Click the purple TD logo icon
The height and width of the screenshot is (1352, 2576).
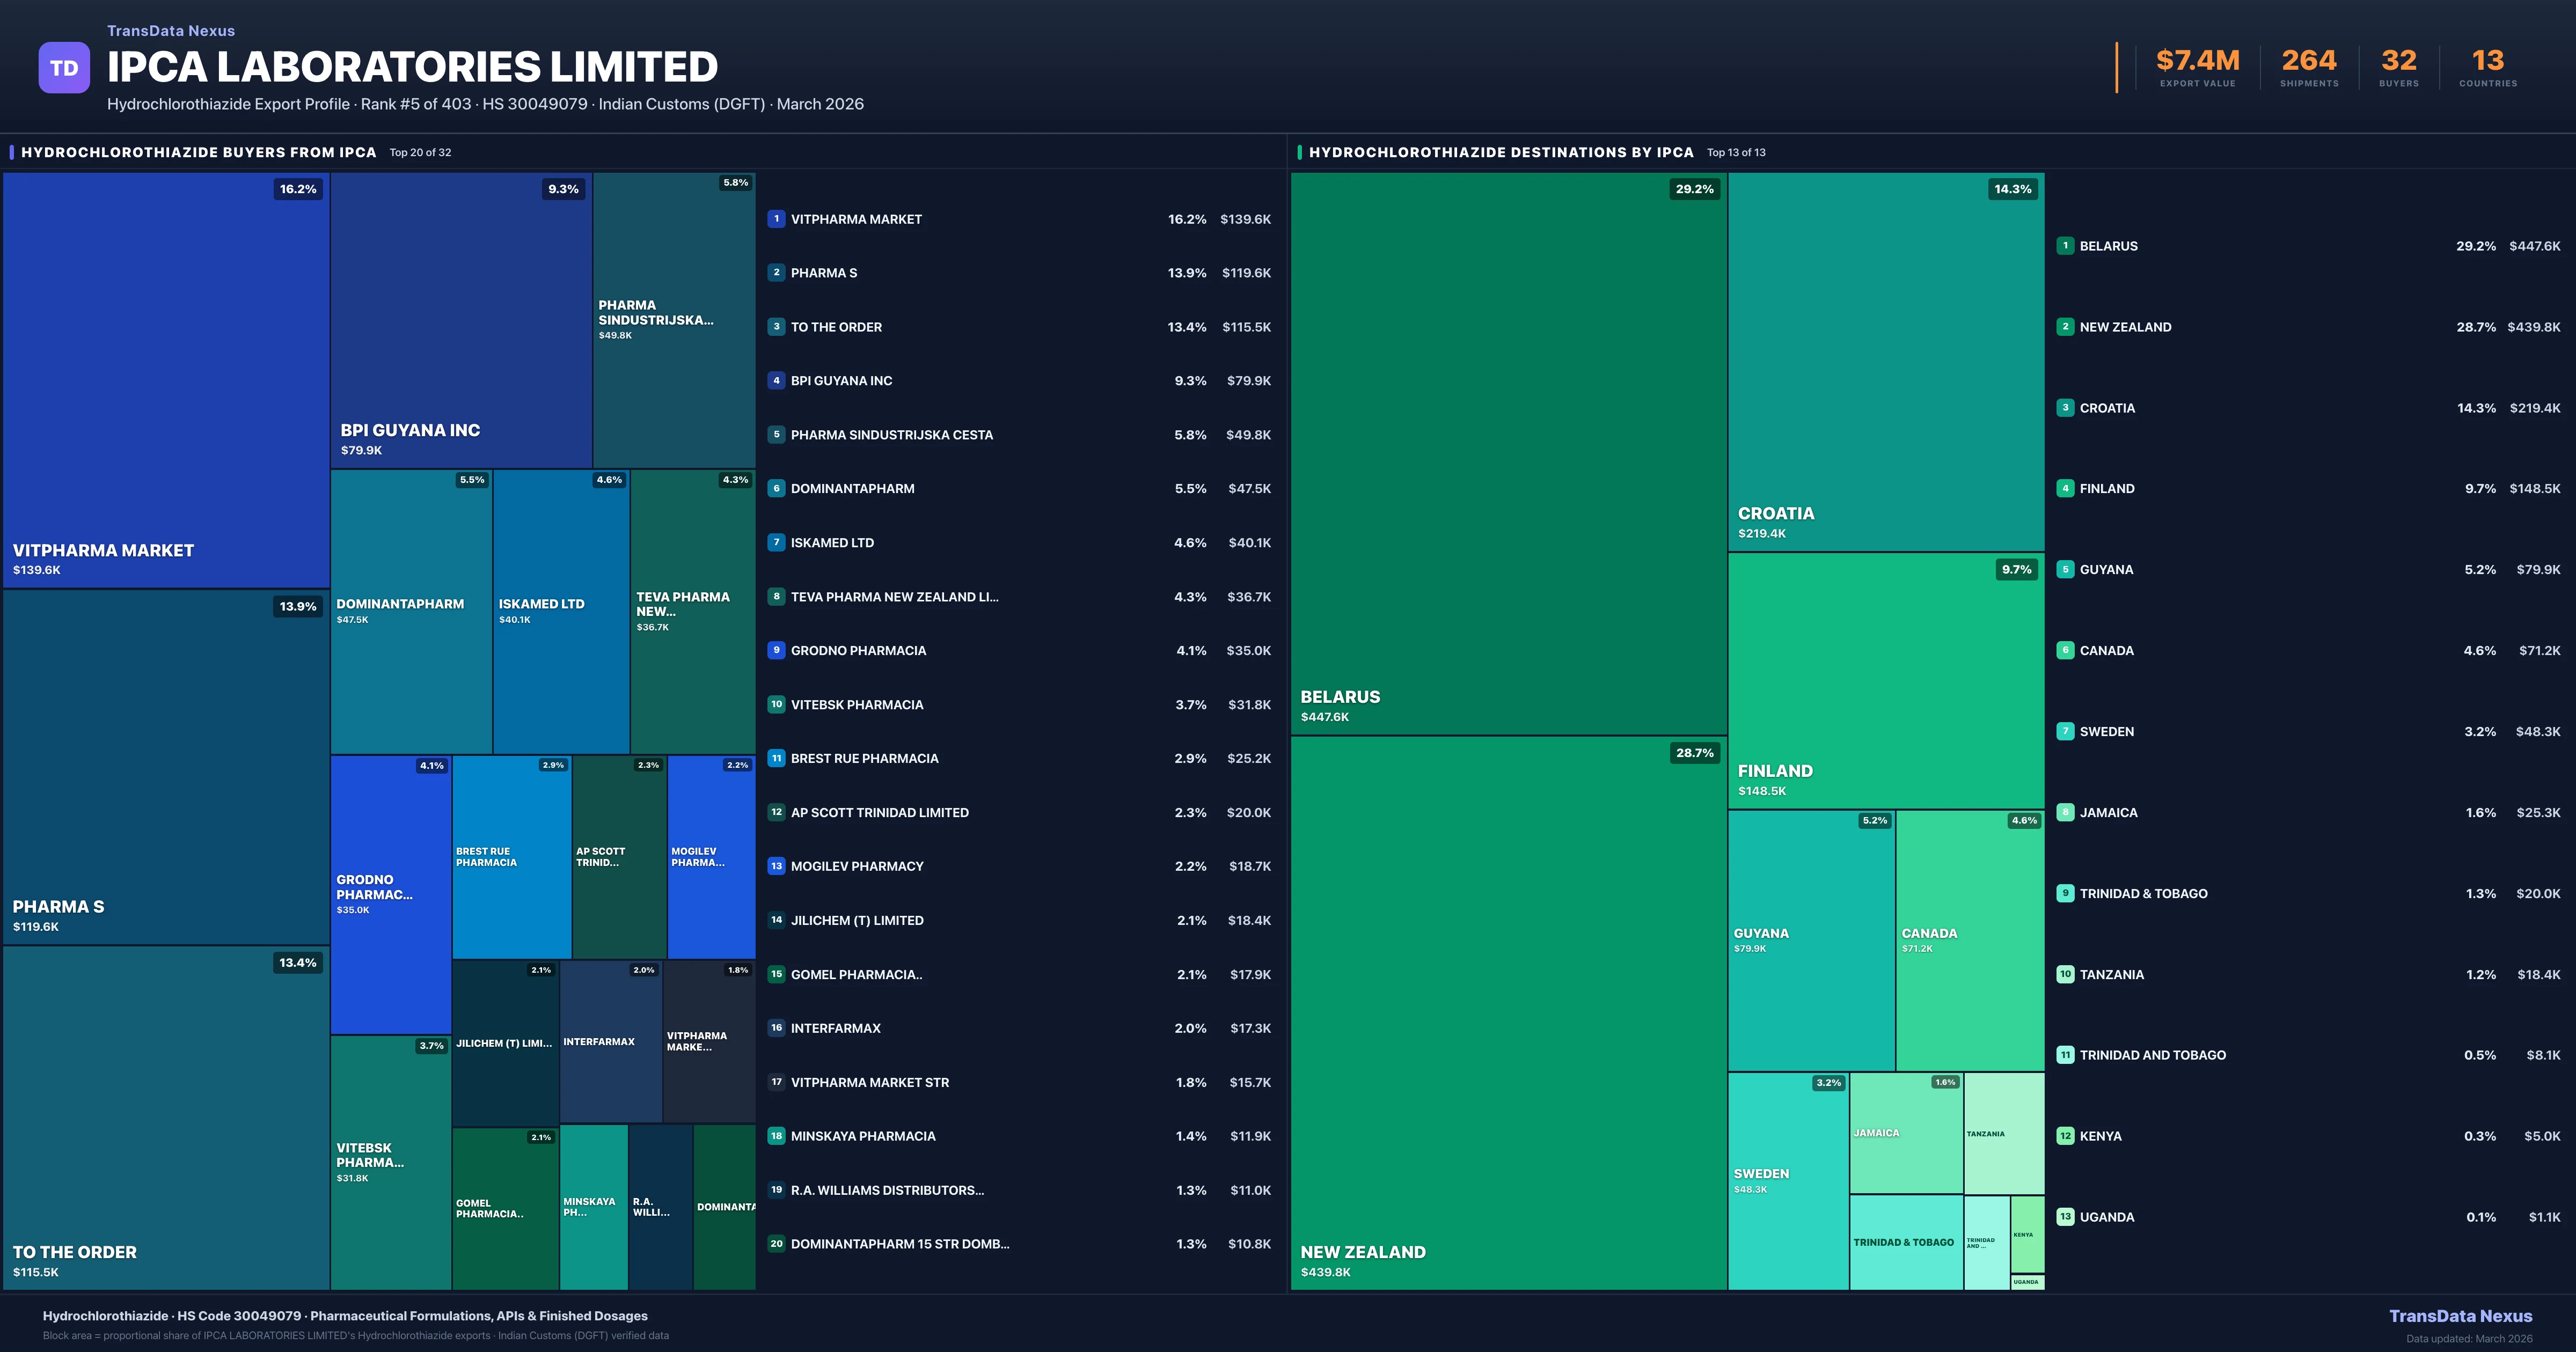64,68
